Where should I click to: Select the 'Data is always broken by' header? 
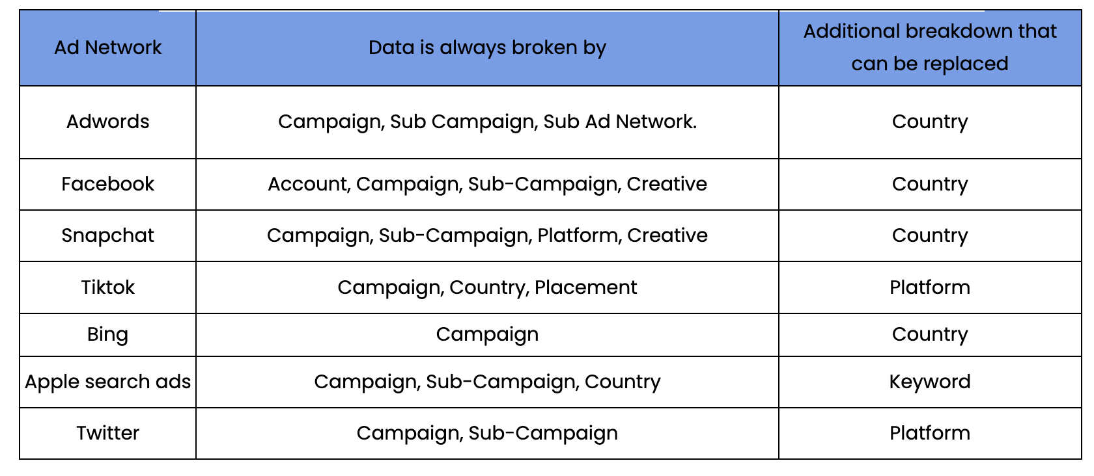click(487, 47)
